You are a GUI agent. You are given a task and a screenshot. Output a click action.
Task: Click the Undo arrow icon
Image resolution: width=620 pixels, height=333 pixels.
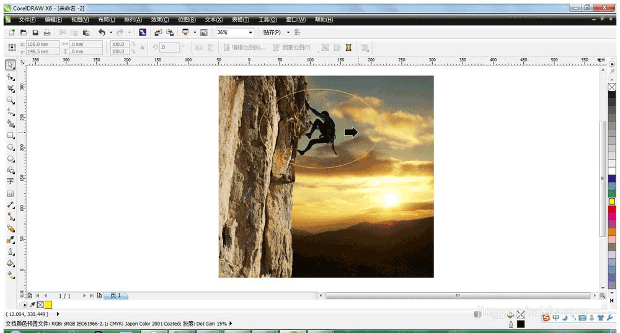102,32
